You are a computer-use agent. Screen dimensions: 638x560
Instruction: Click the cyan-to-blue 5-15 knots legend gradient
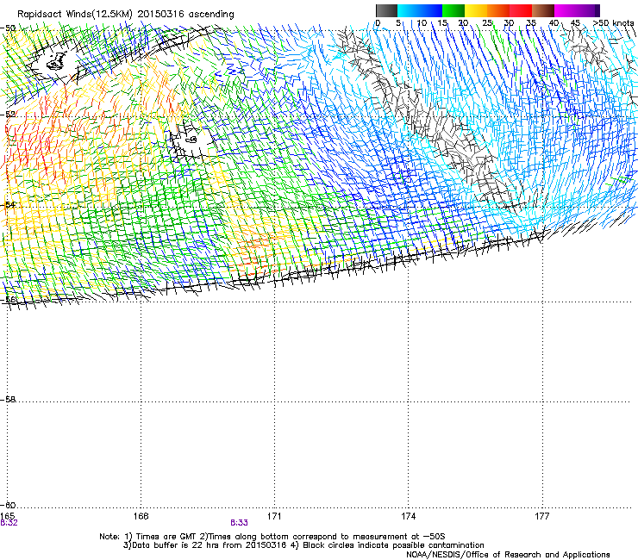pos(420,10)
